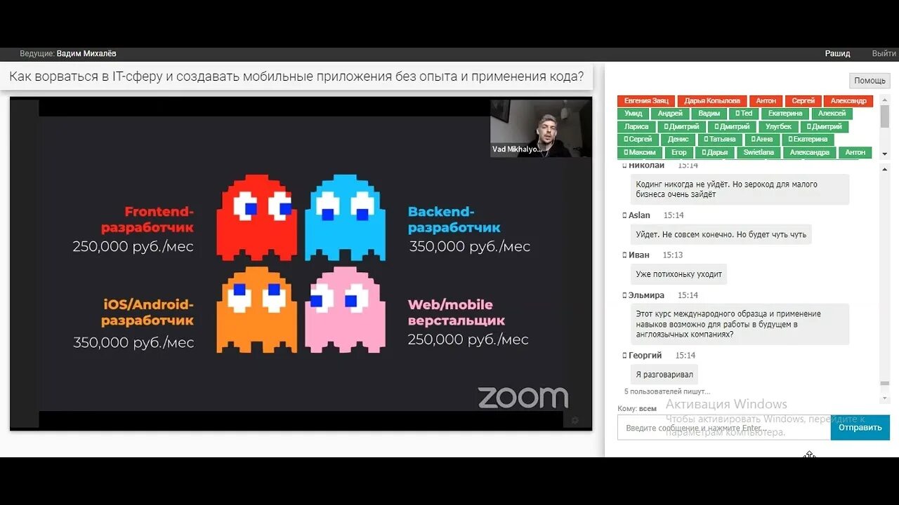This screenshot has width=899, height=505.
Task: Select participant chip Алексей
Action: 832,114
